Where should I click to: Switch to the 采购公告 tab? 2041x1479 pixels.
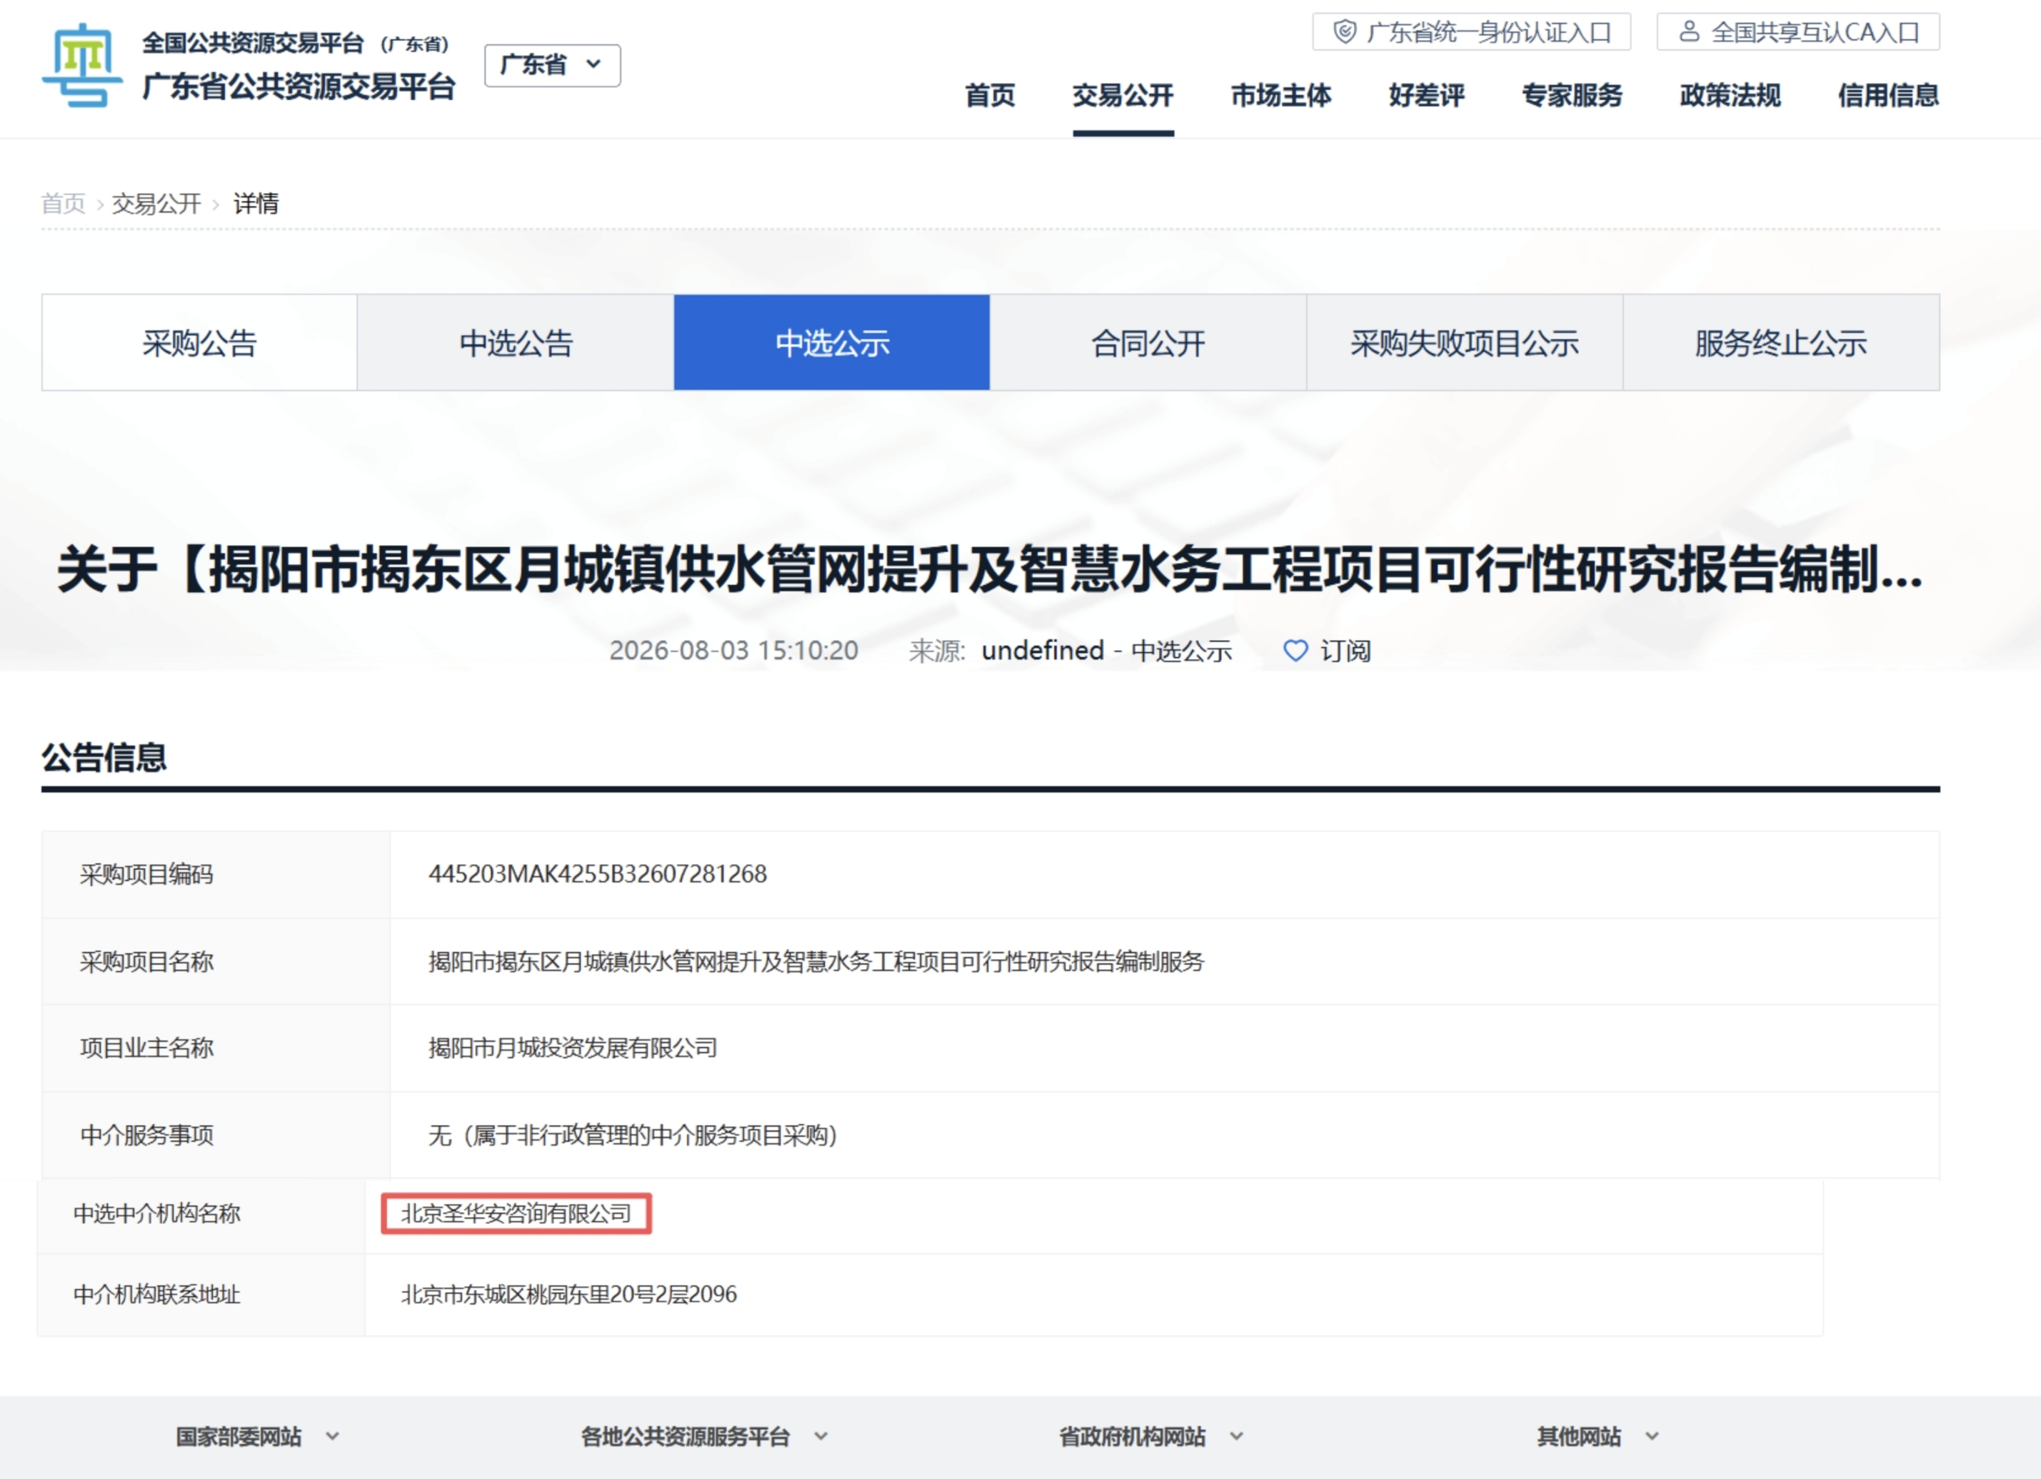(200, 342)
